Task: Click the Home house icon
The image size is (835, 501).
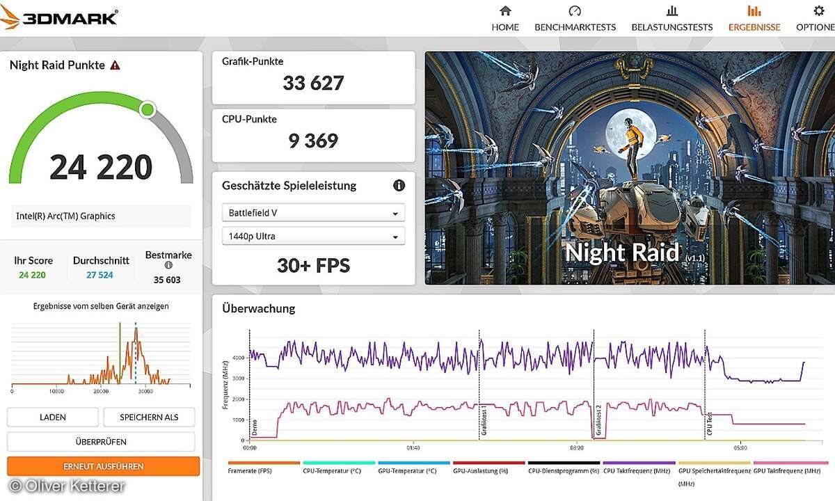Action: click(x=505, y=11)
